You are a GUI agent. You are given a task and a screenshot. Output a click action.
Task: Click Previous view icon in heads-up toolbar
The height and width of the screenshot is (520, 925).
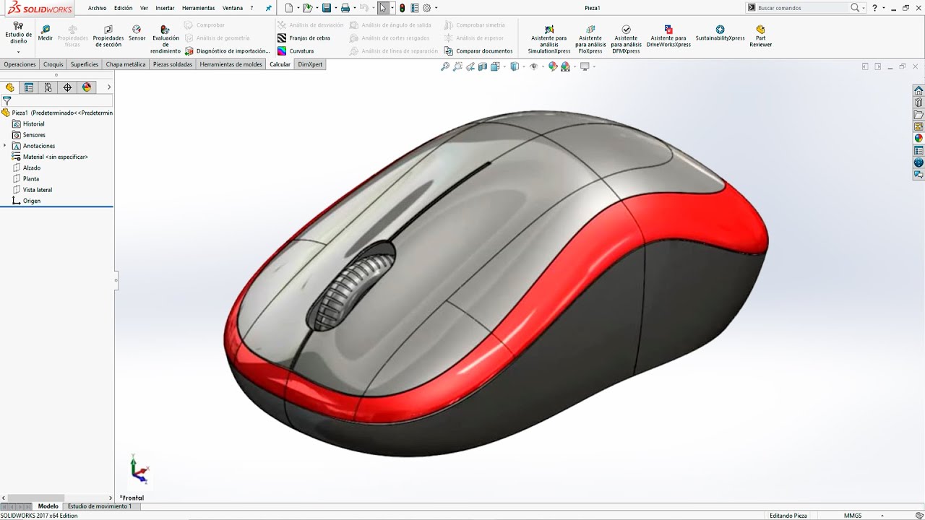point(470,66)
